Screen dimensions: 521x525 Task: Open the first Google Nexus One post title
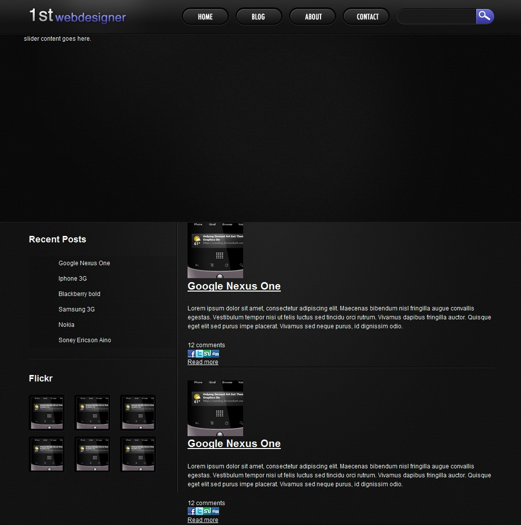click(x=234, y=286)
